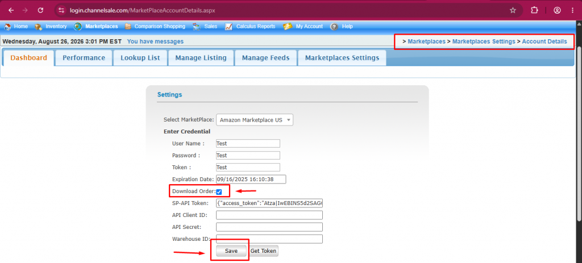Click the Home house icon
Image resolution: width=582 pixels, height=263 pixels.
coord(7,27)
